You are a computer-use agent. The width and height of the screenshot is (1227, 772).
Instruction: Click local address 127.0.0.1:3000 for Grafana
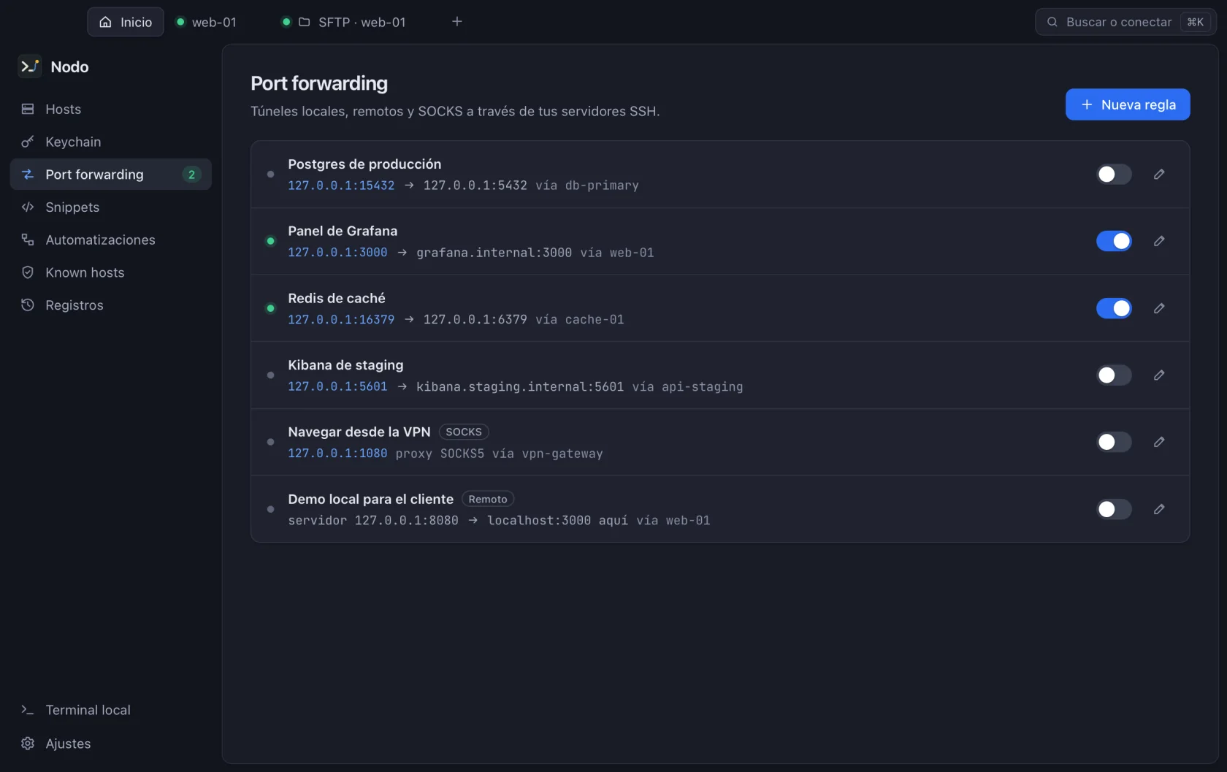coord(337,253)
